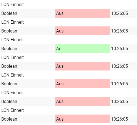This screenshot has width=137, height=125.
Task: Choose the bottom-most LCN Einheit entry
Action: coord(68,110)
